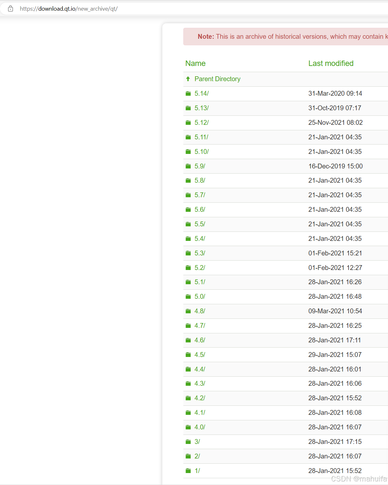Open the 5.9/ directory link
Image resolution: width=388 pixels, height=485 pixels.
(200, 166)
